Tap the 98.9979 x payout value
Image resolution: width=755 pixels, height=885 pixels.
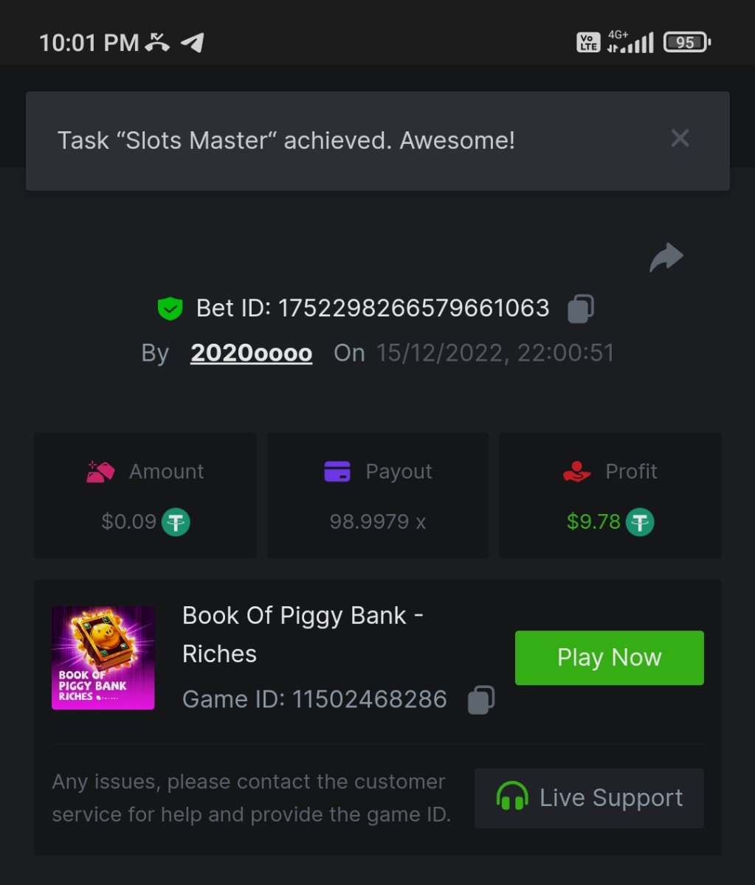click(378, 522)
